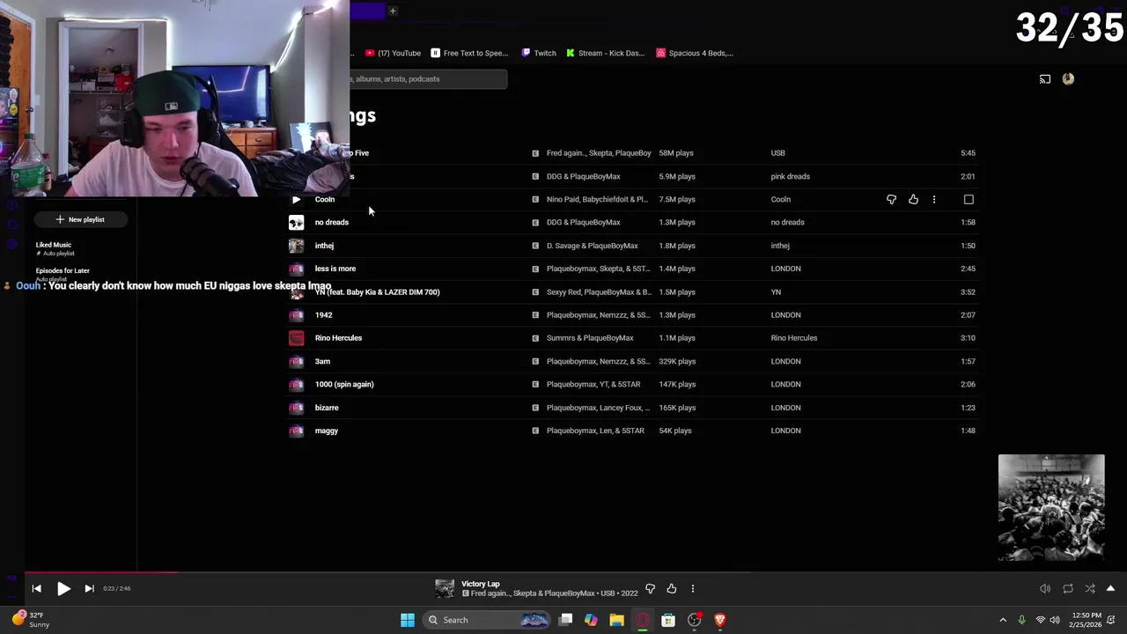Image resolution: width=1127 pixels, height=634 pixels.
Task: Click the player bar play button
Action: [x=63, y=588]
